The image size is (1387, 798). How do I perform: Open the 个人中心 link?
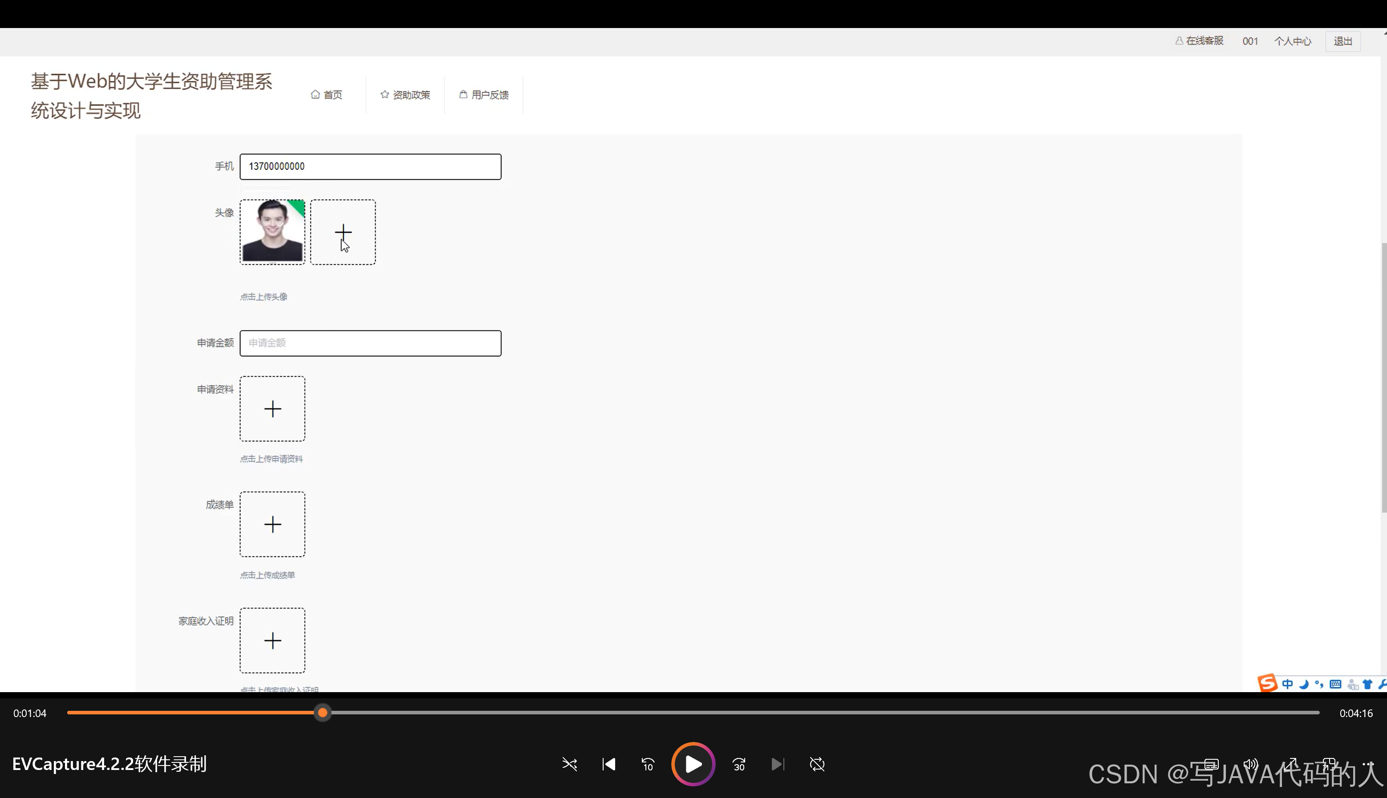pyautogui.click(x=1293, y=41)
